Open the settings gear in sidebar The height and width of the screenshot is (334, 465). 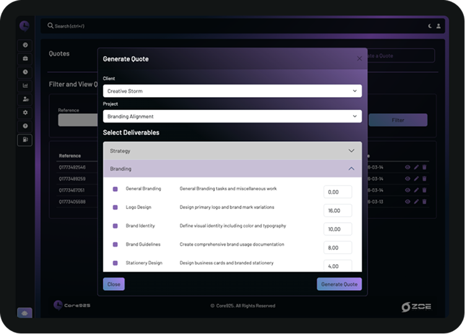tap(25, 113)
